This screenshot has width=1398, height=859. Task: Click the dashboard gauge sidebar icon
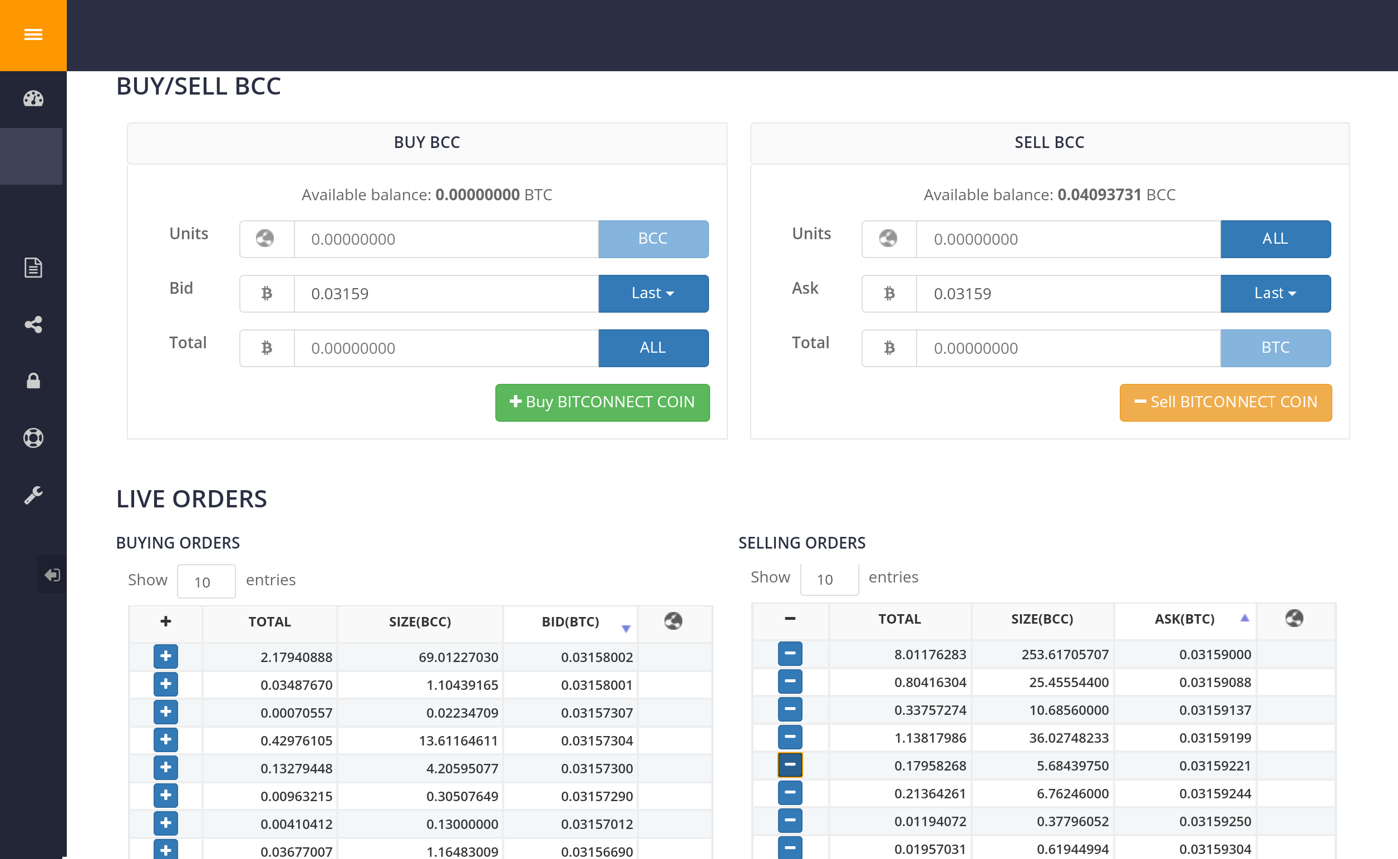pyautogui.click(x=33, y=99)
